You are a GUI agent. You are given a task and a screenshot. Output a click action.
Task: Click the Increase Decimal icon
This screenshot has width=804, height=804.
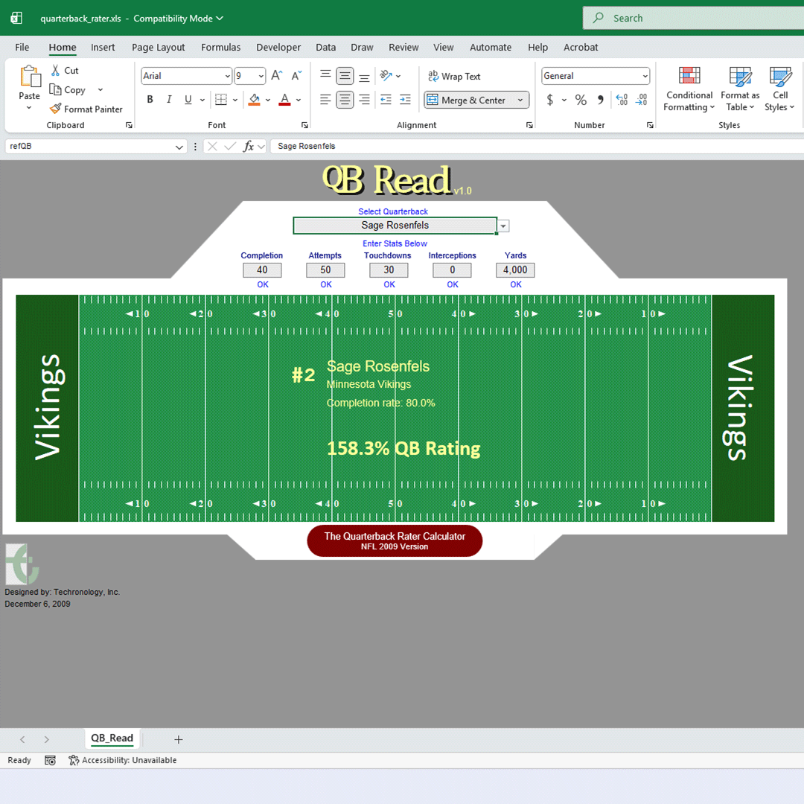pyautogui.click(x=621, y=99)
